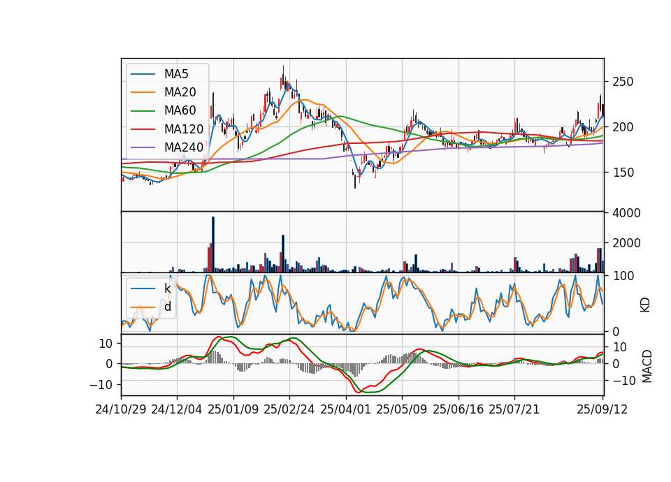Click the 25/05/09 date axis label

pos(402,409)
